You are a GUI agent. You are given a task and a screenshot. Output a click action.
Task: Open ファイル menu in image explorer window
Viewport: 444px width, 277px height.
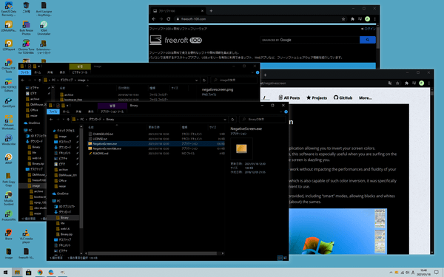(x=25, y=72)
